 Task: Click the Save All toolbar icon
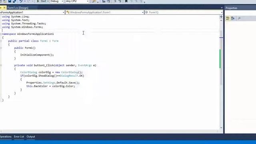(x=14, y=1)
